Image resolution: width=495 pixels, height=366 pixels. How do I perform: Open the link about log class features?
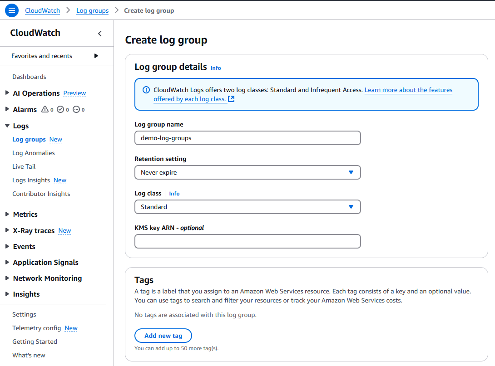[x=408, y=90]
